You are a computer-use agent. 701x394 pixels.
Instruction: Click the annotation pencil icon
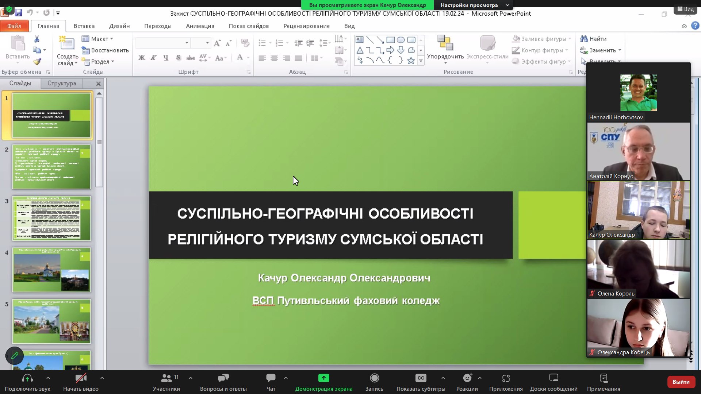tap(15, 355)
